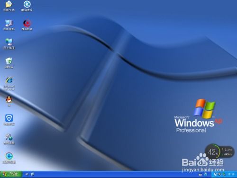The height and width of the screenshot is (178, 237).
Task: Click the network speed floating panel
Action: 227,152
